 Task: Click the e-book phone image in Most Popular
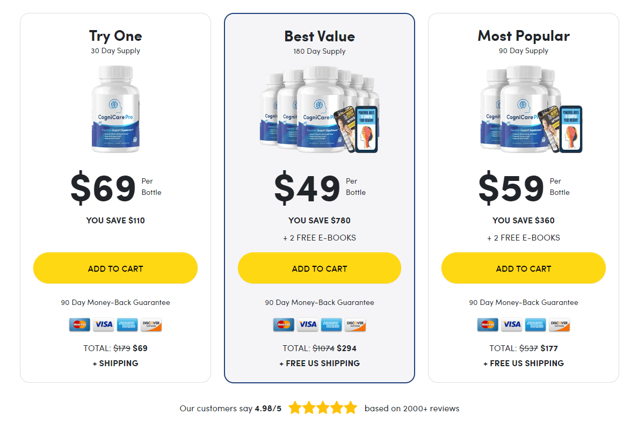(570, 129)
